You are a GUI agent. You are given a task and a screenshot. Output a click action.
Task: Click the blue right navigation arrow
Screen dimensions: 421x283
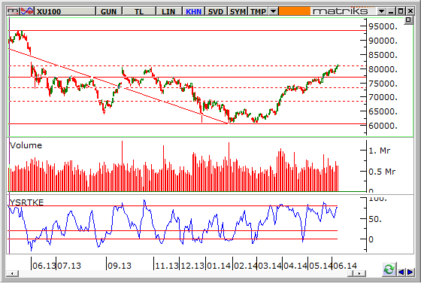point(410,272)
